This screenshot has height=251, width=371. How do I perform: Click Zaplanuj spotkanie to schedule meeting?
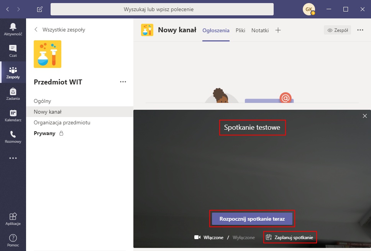point(290,237)
